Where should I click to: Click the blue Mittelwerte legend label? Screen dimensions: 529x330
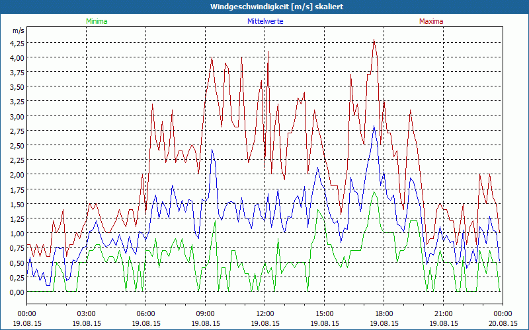265,21
